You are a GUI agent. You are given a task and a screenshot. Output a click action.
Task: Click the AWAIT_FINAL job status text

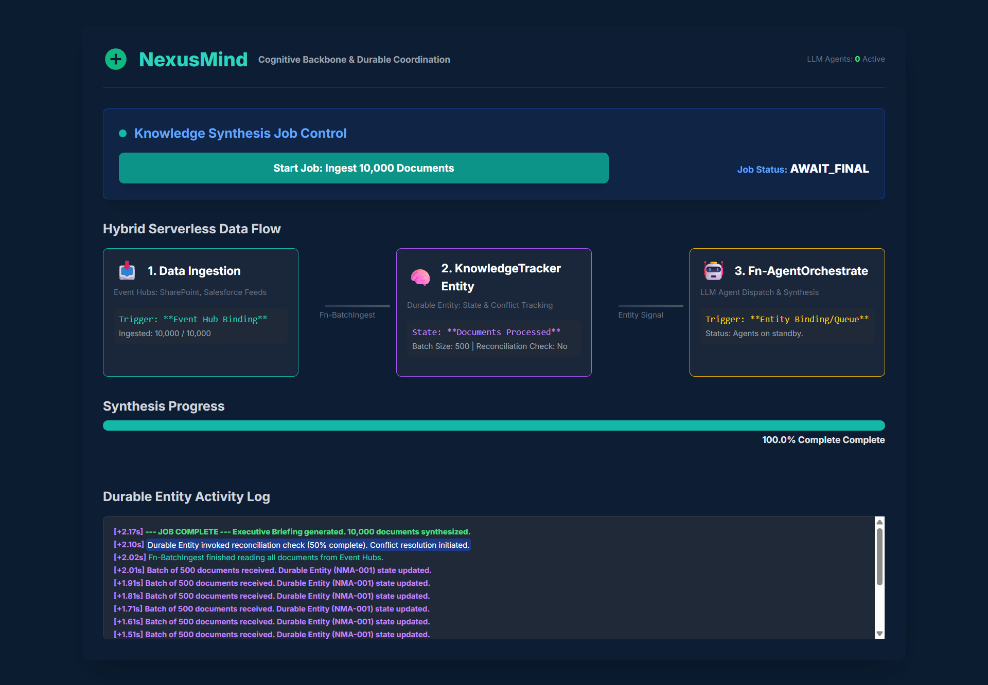click(x=829, y=169)
